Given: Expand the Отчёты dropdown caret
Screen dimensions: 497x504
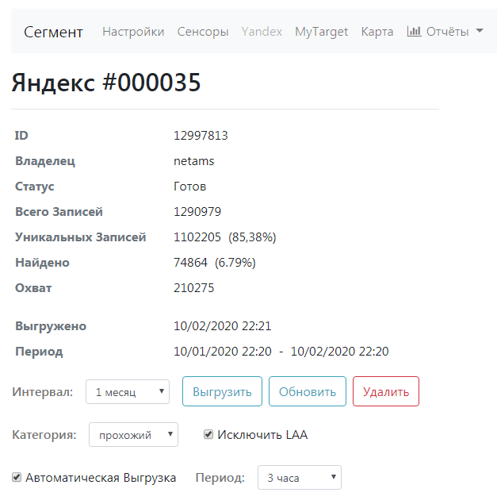Looking at the screenshot, I should pyautogui.click(x=480, y=31).
